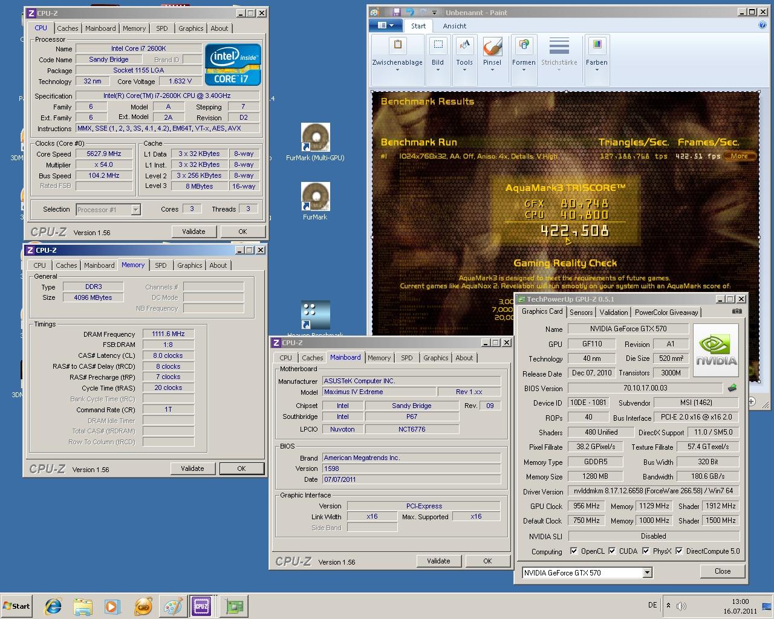
Task: Click the Processor #1 selection box in CPU-Z
Action: point(108,210)
